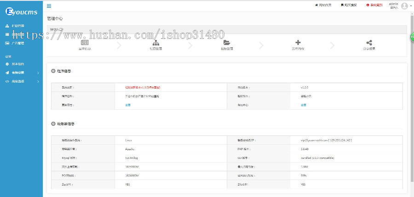Screen dimensions: 414x197
Task: Open the sidebar item with the sitemap icon
Action: (x=21, y=26)
